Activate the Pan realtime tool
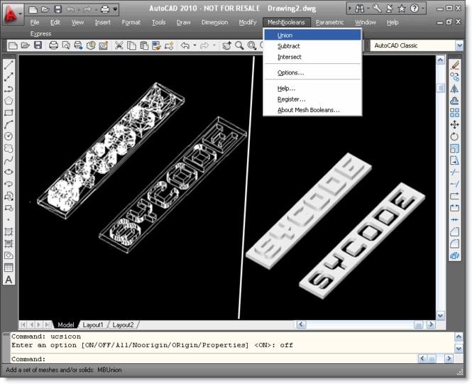472x384 pixels. pos(226,45)
